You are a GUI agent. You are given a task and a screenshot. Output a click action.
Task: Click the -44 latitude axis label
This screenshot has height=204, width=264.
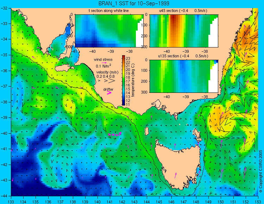pos(5,196)
